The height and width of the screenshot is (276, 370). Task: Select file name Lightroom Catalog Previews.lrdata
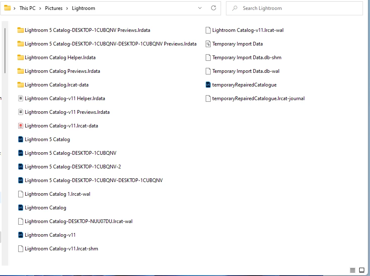pyautogui.click(x=62, y=71)
